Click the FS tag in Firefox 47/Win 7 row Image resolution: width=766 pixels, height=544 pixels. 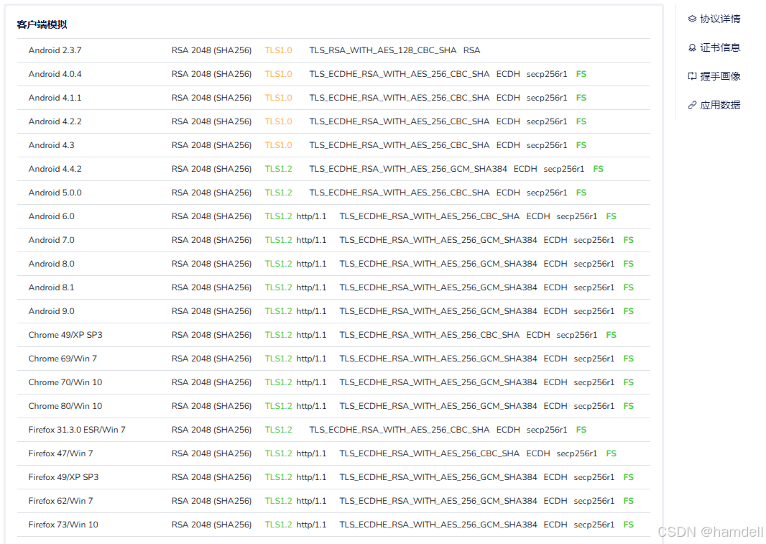coord(611,453)
